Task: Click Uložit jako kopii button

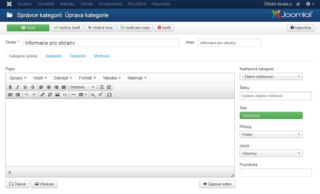Action: pos(135,28)
